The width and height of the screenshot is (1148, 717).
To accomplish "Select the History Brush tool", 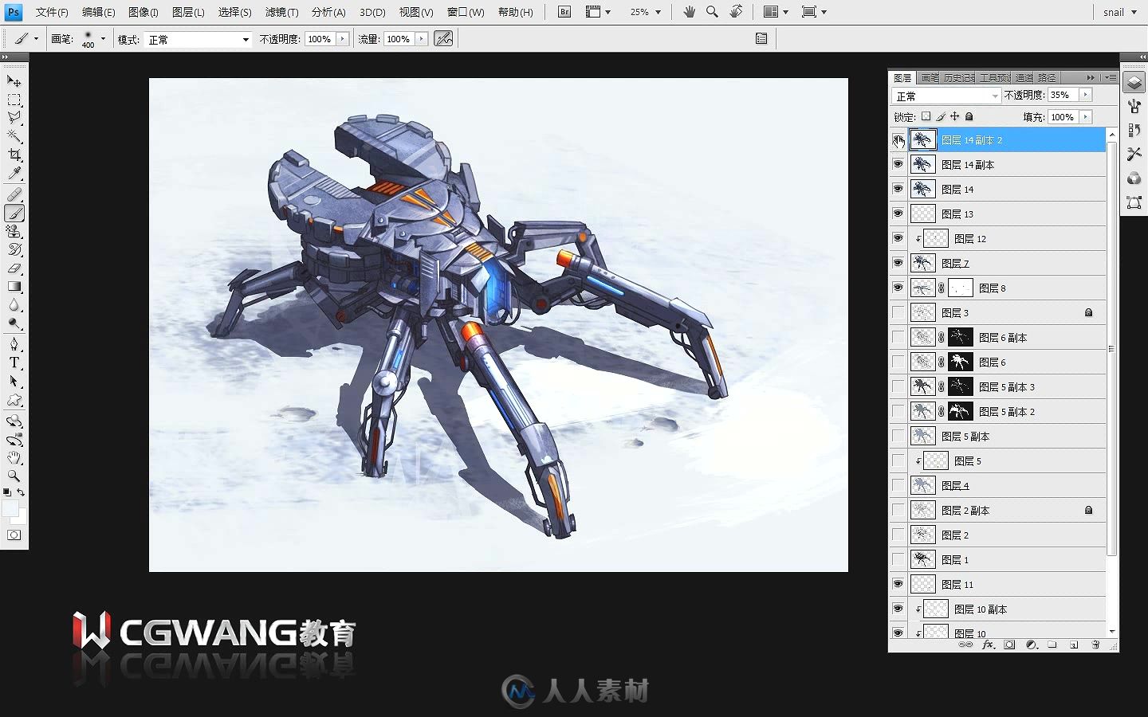I will pos(14,249).
